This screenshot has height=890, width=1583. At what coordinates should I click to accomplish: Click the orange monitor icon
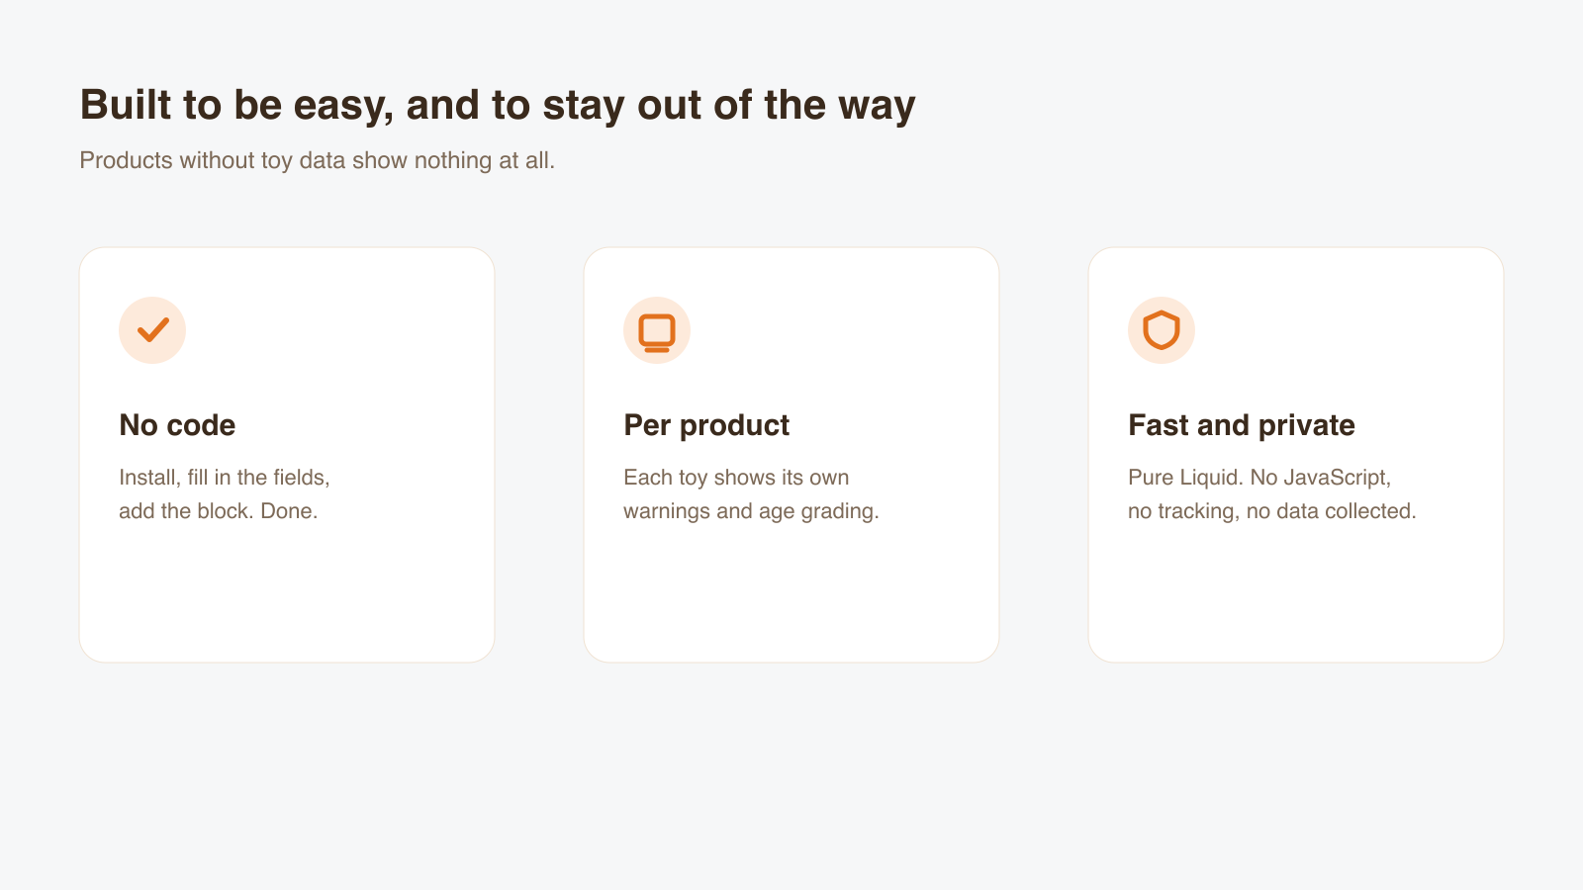click(657, 332)
